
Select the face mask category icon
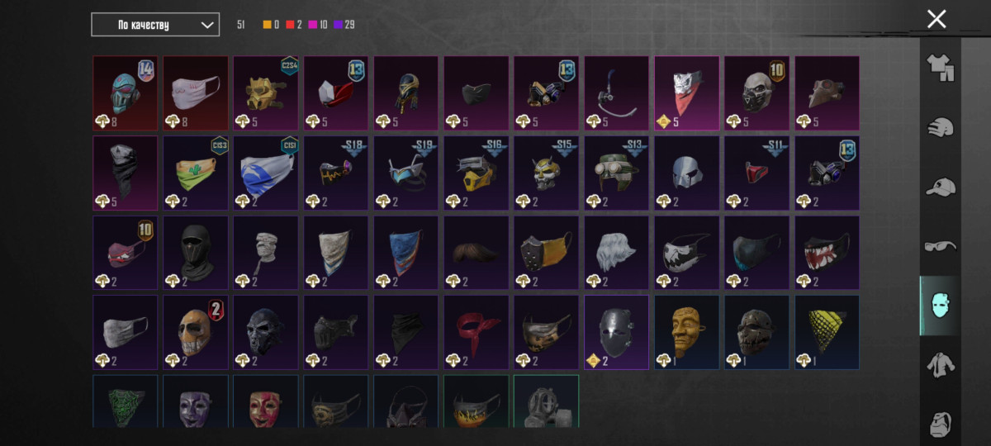(940, 305)
